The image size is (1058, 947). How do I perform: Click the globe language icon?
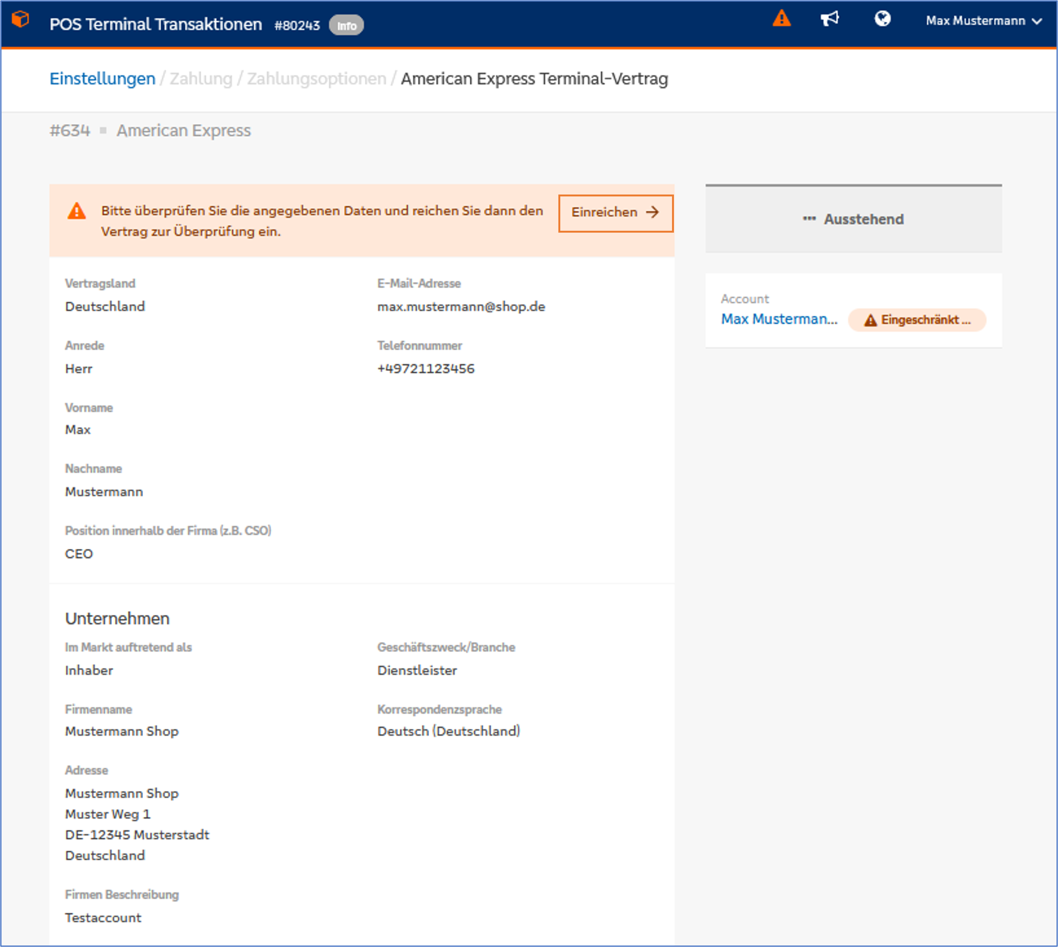tap(882, 19)
